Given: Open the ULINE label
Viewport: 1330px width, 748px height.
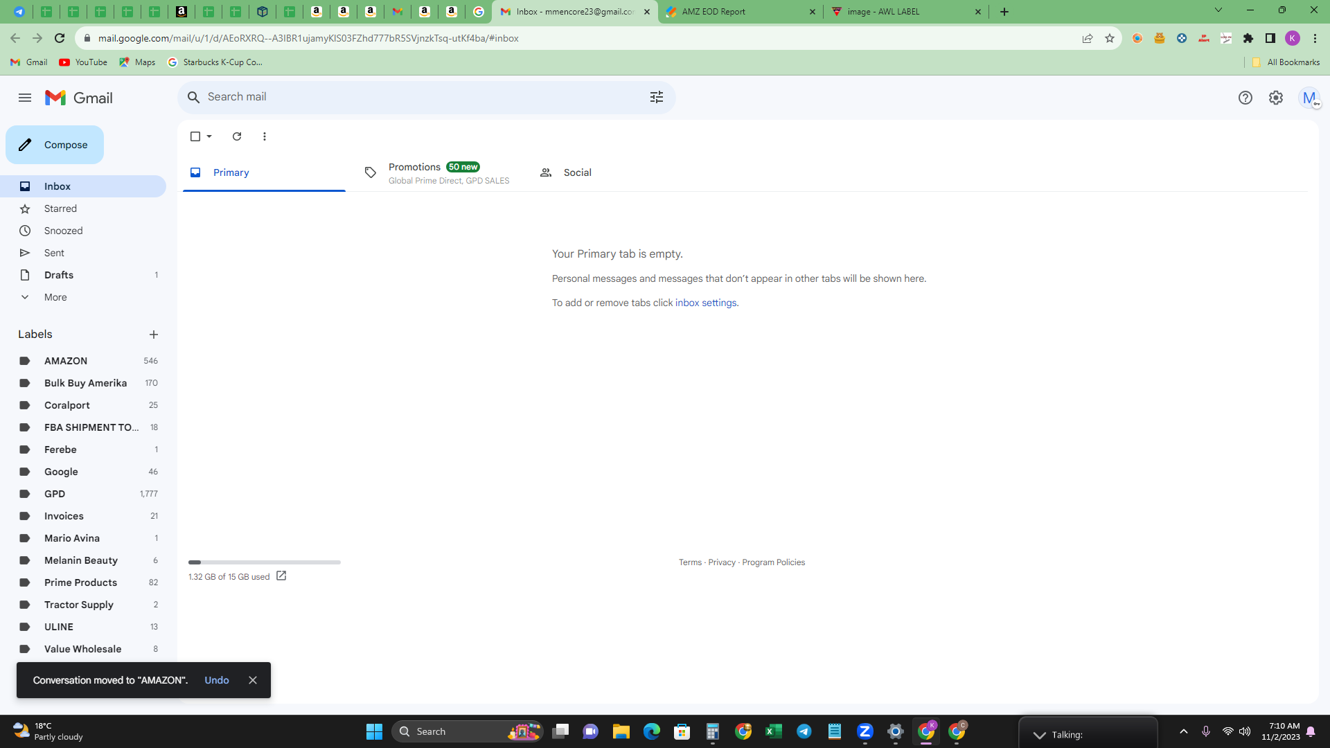Looking at the screenshot, I should [83, 627].
